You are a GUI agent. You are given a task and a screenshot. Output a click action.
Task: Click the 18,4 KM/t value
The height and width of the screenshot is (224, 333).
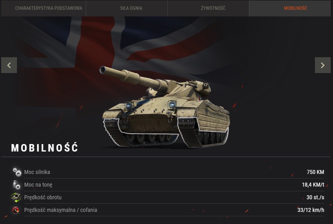(x=313, y=185)
